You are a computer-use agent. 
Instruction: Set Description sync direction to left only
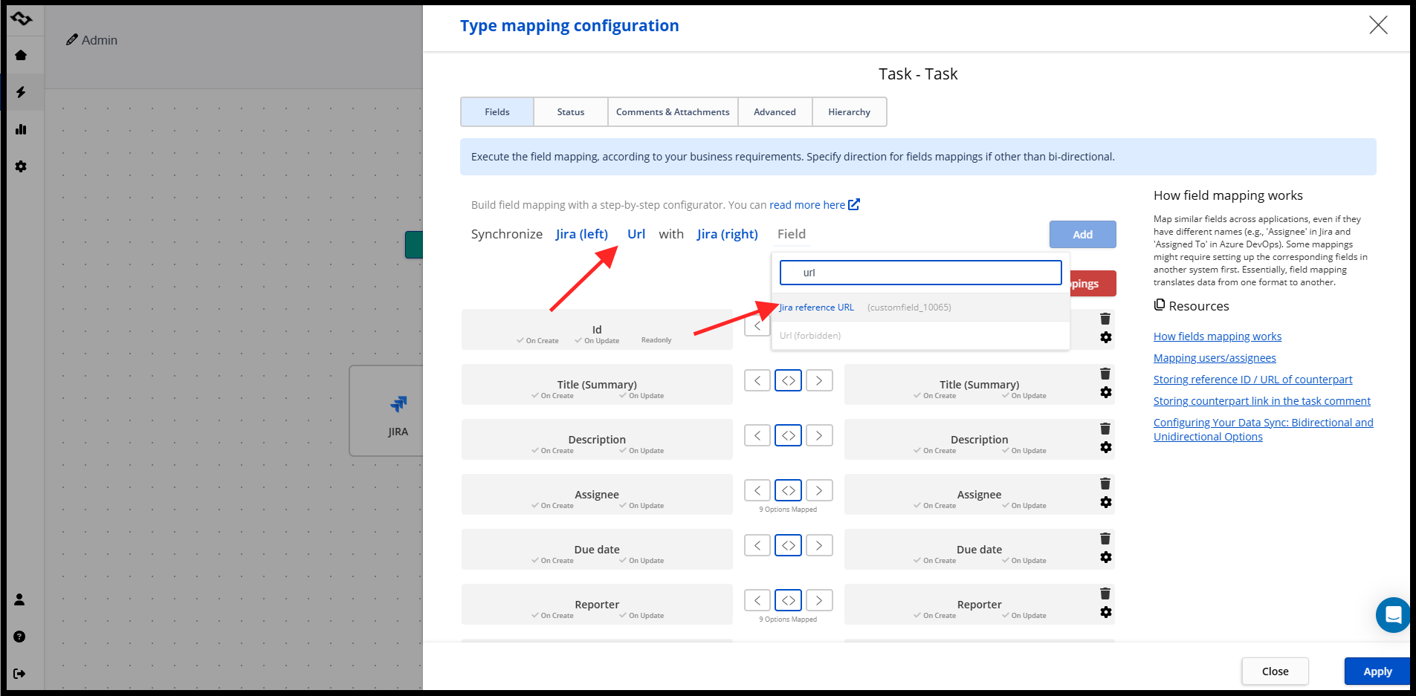[757, 435]
